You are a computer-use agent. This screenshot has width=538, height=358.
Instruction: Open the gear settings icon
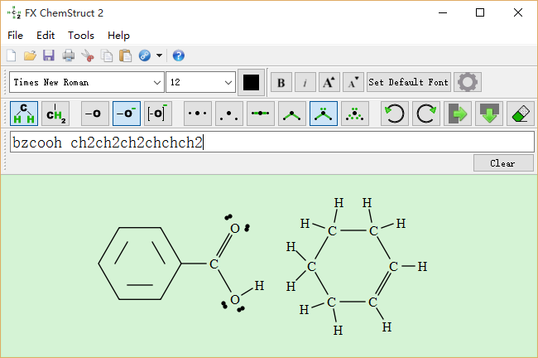pyautogui.click(x=468, y=82)
